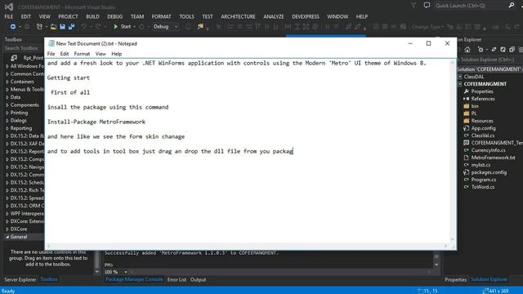Select the COFEEMANGMENT project node
The width and height of the screenshot is (523, 294).
click(x=485, y=84)
